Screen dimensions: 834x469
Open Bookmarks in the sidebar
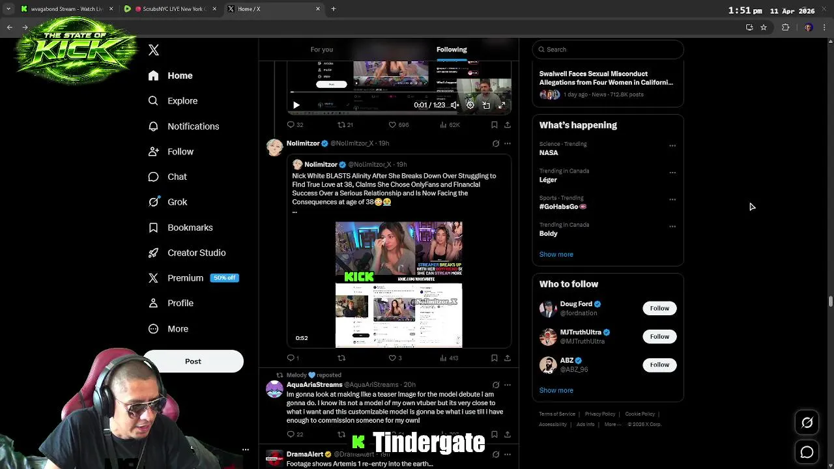click(x=180, y=227)
